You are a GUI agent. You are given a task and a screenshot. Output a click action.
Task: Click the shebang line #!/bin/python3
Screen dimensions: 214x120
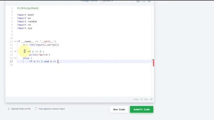tap(28, 8)
